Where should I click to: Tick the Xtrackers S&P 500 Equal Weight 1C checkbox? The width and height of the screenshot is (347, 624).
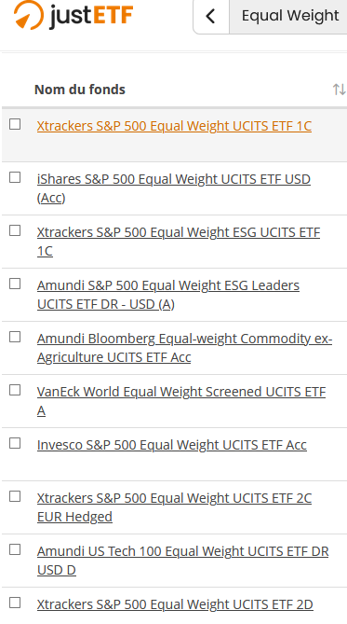[15, 124]
